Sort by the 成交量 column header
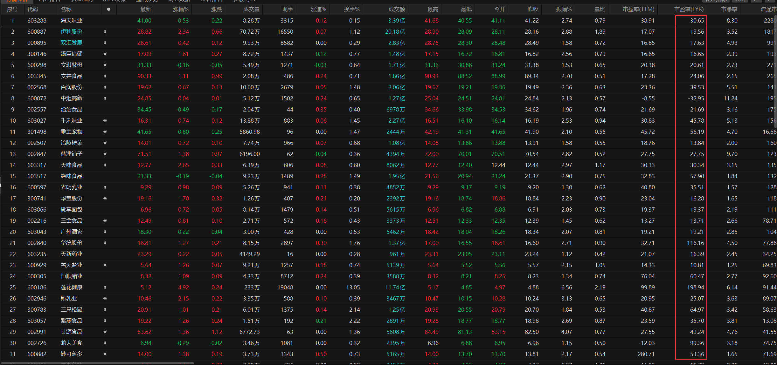 click(251, 9)
